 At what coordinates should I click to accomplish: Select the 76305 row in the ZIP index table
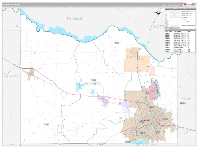(180, 37)
